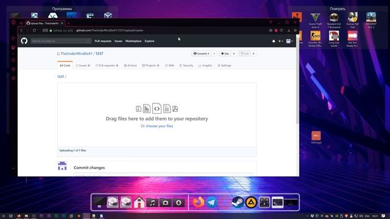Open Human Fall Flat desktop shortcut
390x219 pixels.
352,20
